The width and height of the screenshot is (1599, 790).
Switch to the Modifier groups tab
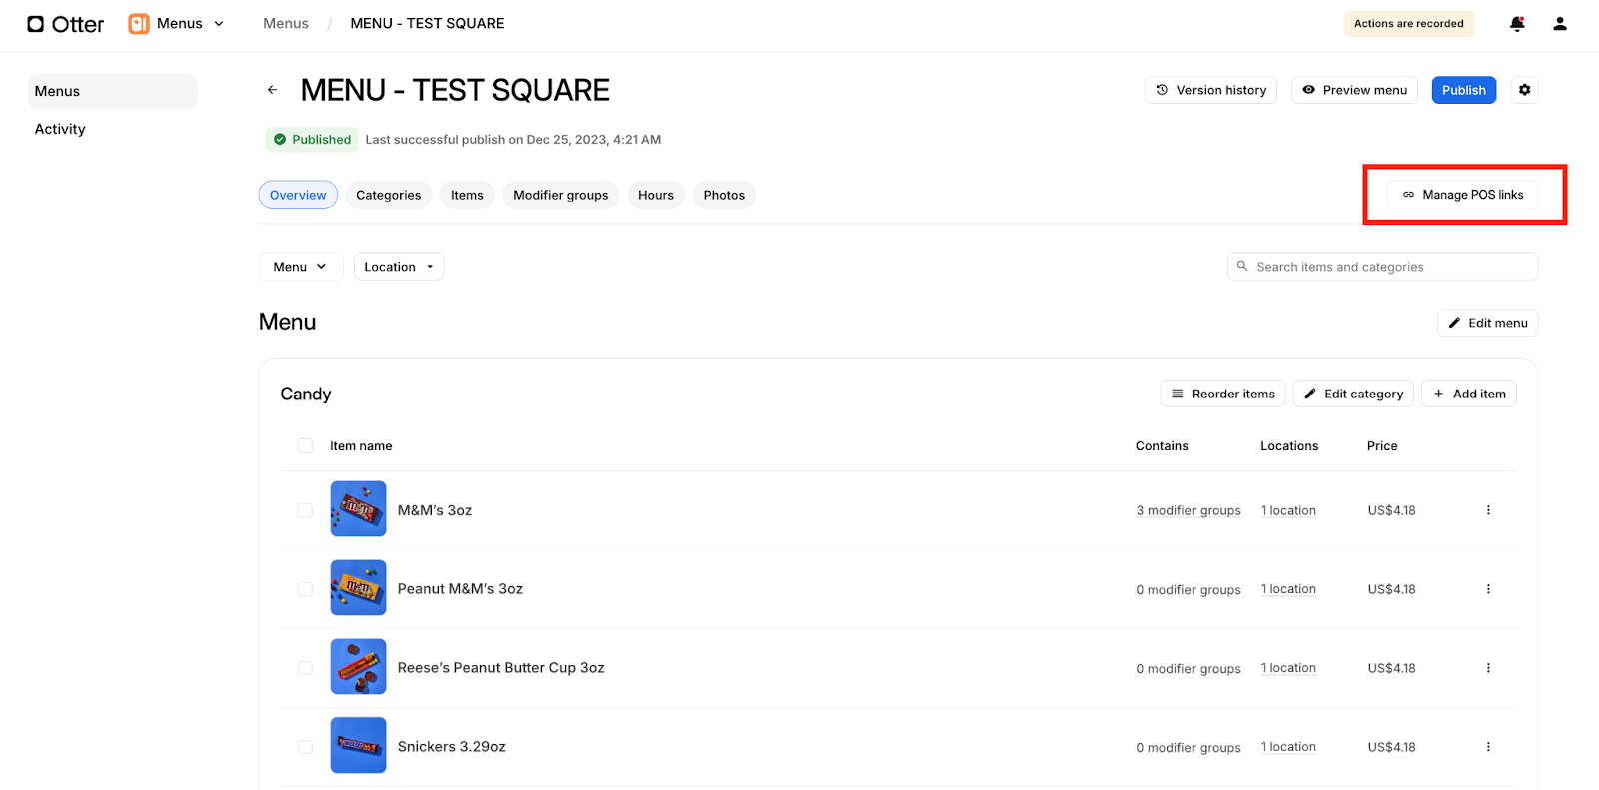(560, 195)
